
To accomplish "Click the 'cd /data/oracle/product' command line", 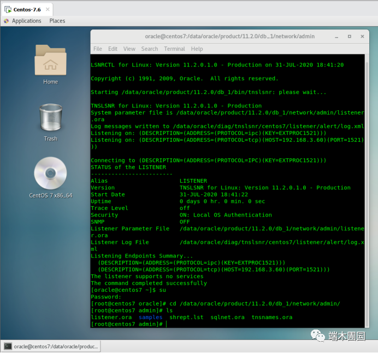I will click(x=215, y=304).
